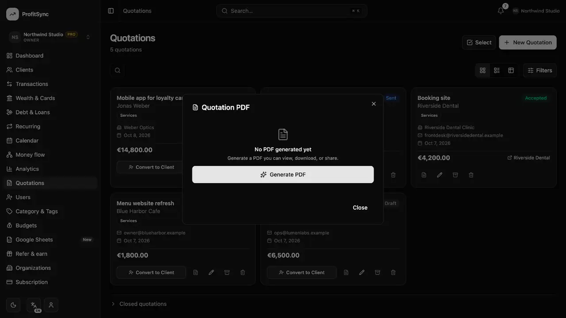
Task: Expand the Closed quotations section
Action: (x=139, y=304)
